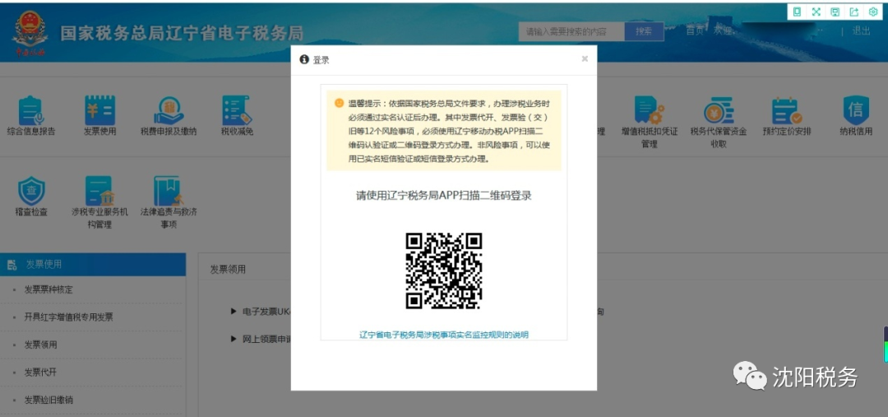Click the phone icon in top-right toolbar
The height and width of the screenshot is (417, 888).
point(798,12)
